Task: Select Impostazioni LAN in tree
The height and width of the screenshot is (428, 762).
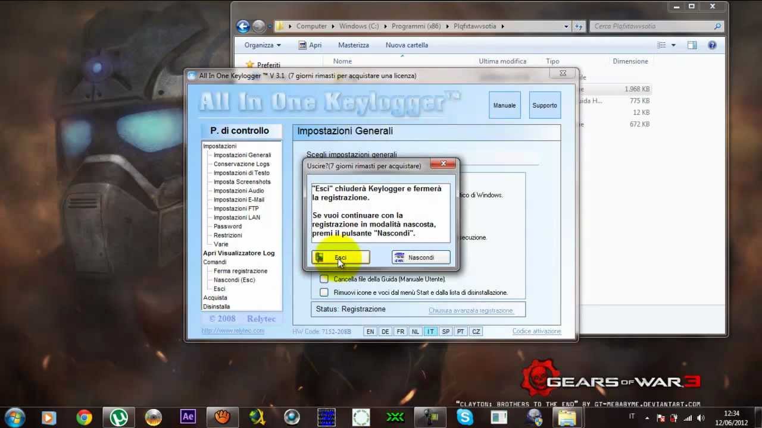Action: (237, 218)
